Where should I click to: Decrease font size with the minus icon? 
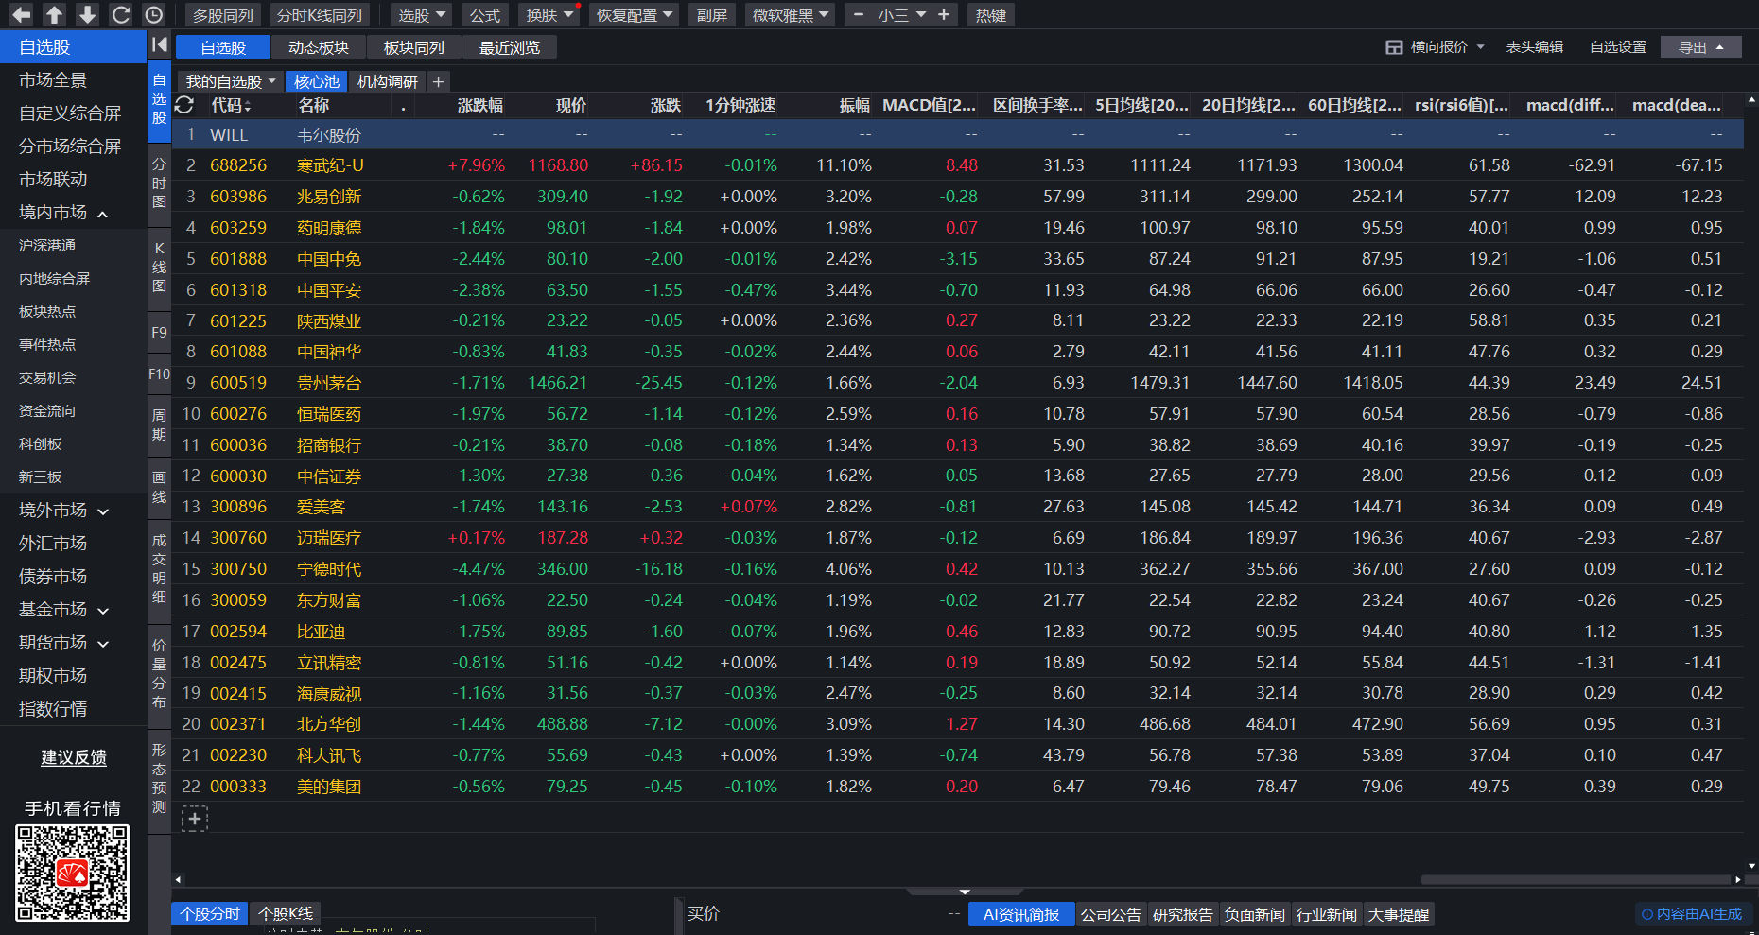tap(859, 15)
